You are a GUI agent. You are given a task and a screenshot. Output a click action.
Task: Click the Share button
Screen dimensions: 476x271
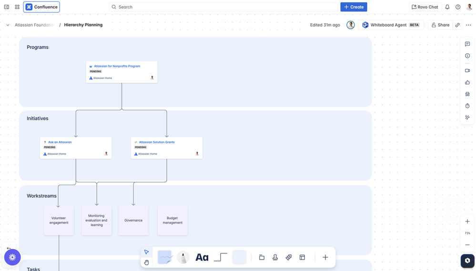[440, 25]
